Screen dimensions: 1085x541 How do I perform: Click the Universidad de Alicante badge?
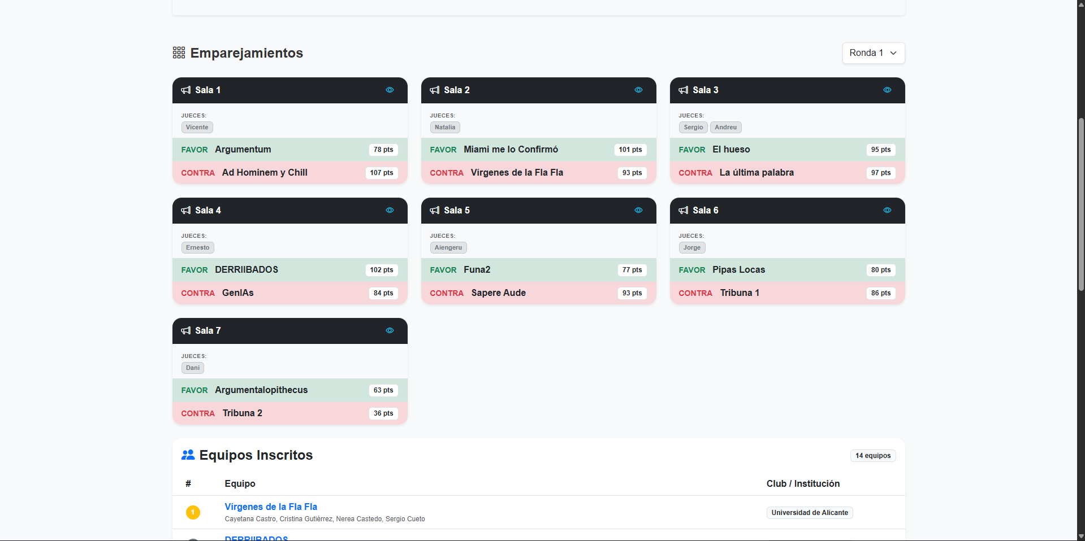(x=810, y=513)
